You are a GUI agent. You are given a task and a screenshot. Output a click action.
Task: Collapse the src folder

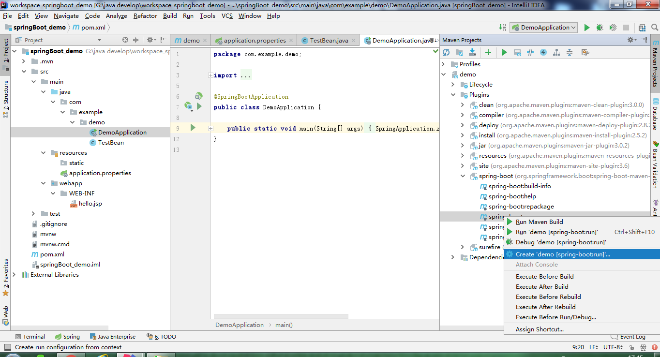pos(24,71)
